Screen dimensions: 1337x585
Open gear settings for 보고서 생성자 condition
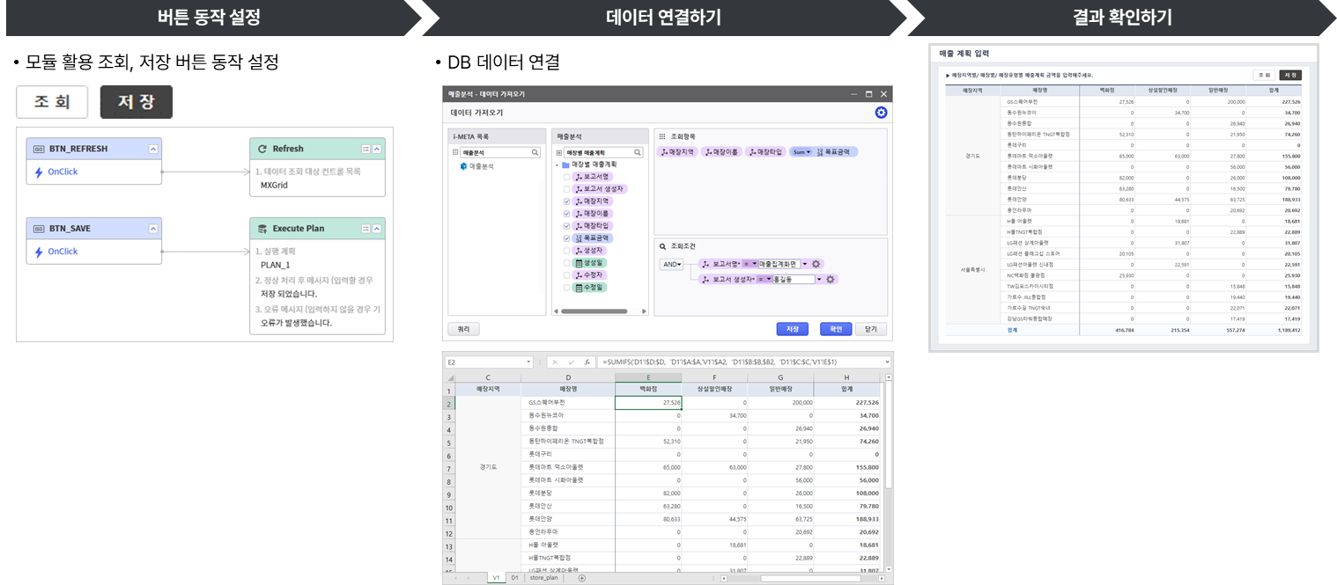pos(830,279)
